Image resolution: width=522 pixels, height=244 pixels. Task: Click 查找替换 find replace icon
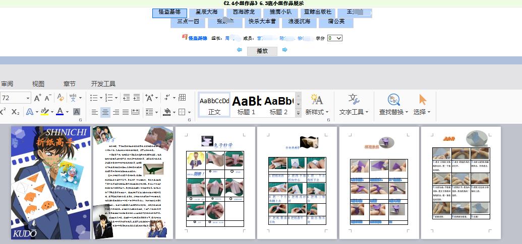click(393, 99)
